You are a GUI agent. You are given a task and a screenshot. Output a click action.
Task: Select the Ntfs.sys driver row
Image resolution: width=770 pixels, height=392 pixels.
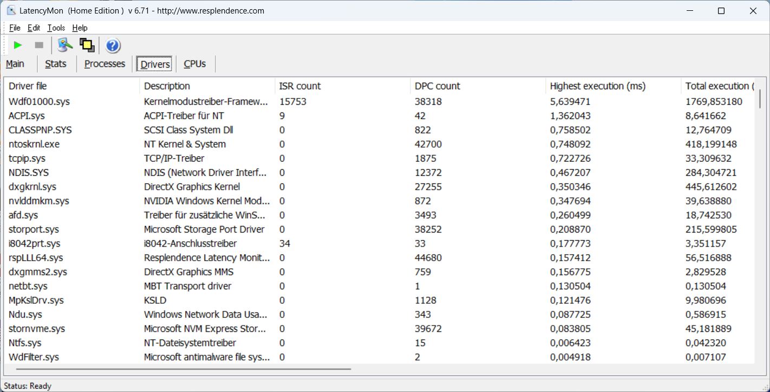pyautogui.click(x=379, y=343)
